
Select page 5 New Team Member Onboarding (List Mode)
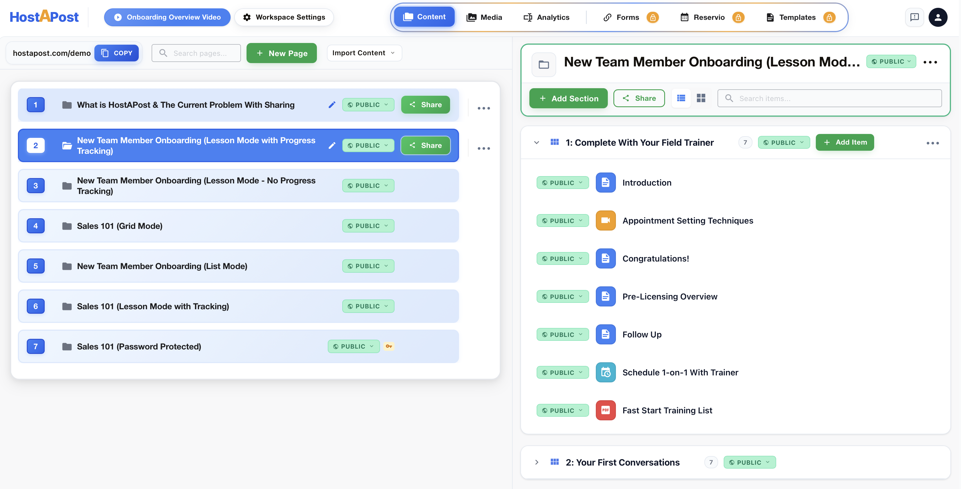point(238,266)
